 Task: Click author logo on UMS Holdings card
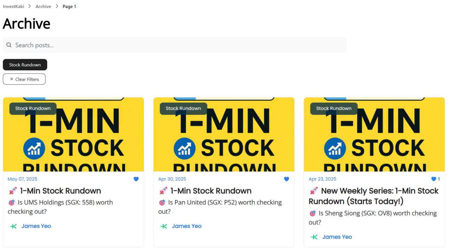click(x=13, y=226)
